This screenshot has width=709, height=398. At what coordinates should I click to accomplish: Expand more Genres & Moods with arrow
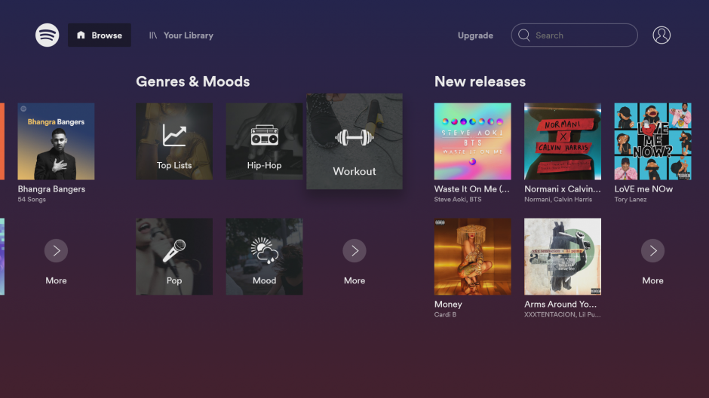(x=354, y=251)
